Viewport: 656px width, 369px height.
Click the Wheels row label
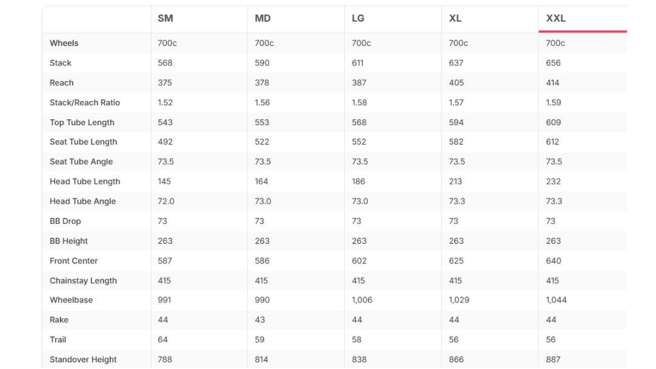(64, 43)
